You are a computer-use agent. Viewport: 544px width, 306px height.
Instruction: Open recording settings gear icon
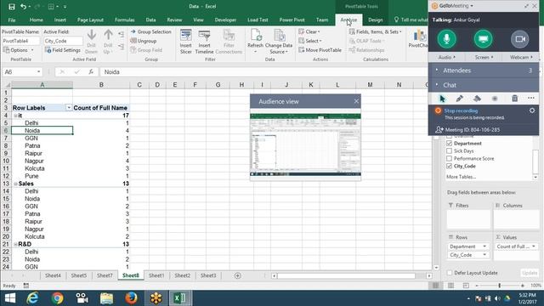pyautogui.click(x=532, y=110)
